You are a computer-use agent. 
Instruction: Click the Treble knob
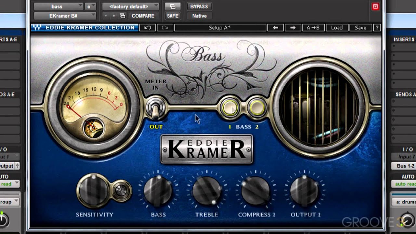pos(207,191)
